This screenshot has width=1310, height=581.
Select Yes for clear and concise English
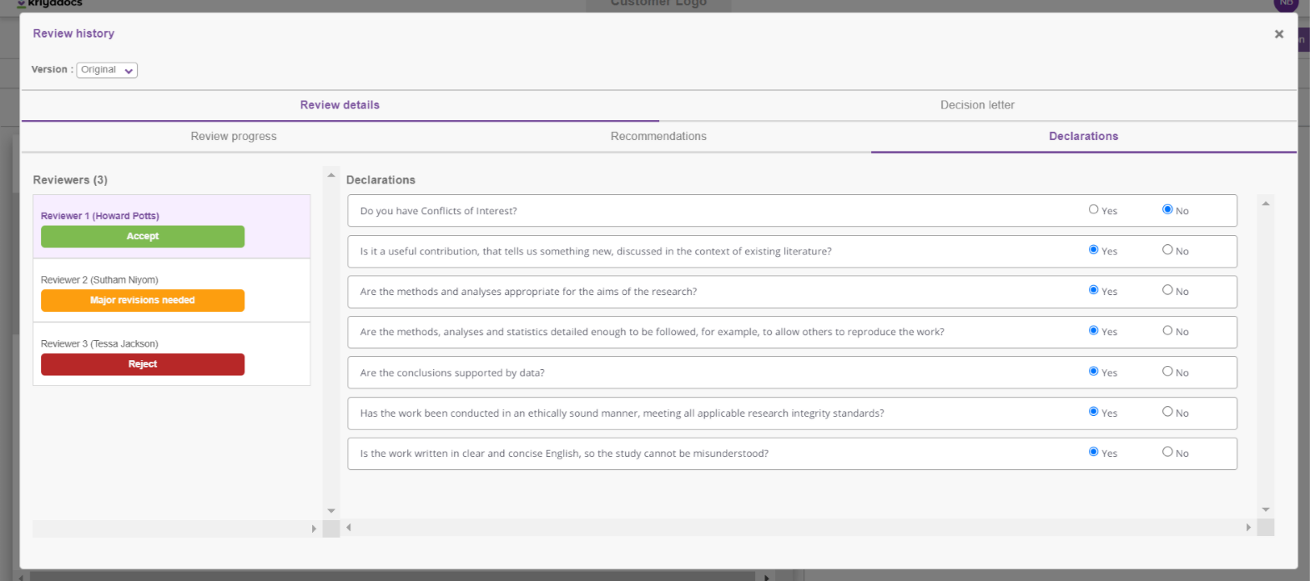[x=1093, y=451]
